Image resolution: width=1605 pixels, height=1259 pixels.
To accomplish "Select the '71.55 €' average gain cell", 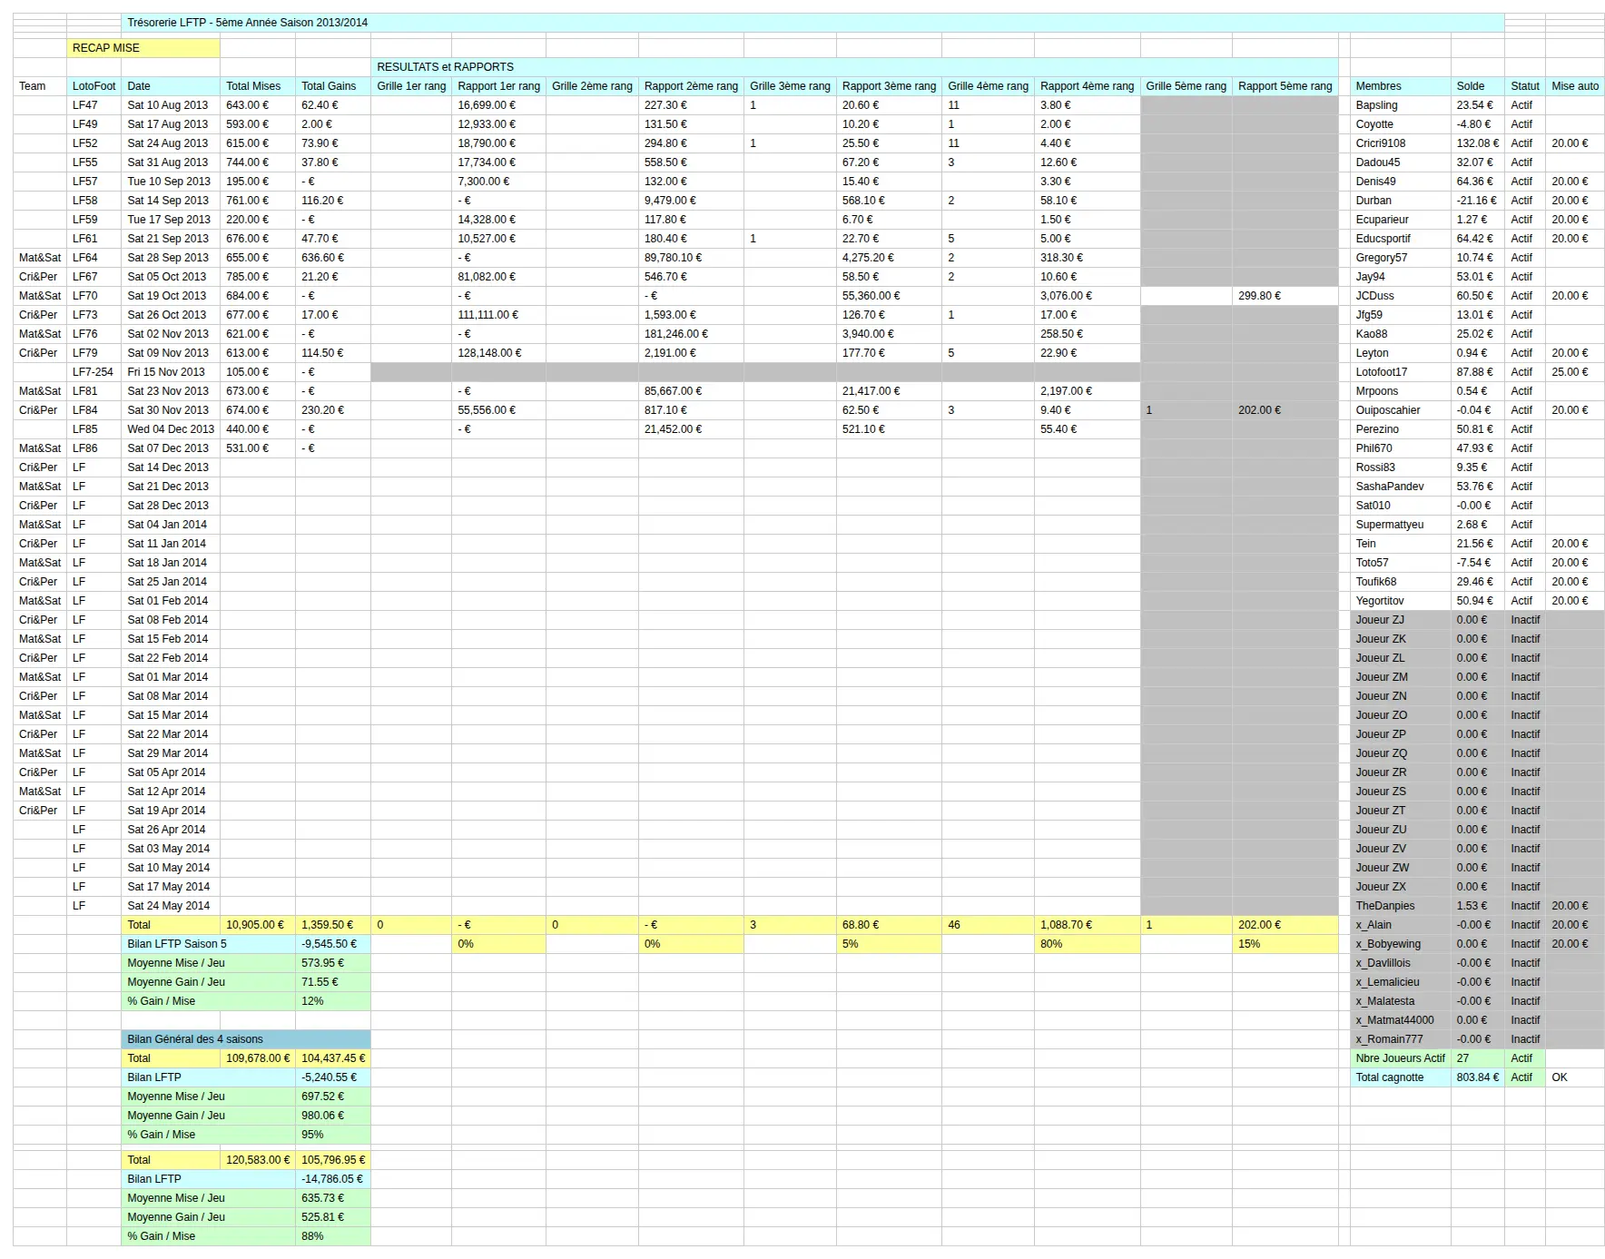I will pyautogui.click(x=333, y=982).
